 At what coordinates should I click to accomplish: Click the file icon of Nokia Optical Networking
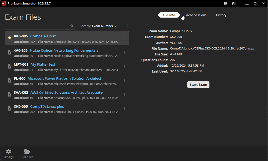point(10,52)
